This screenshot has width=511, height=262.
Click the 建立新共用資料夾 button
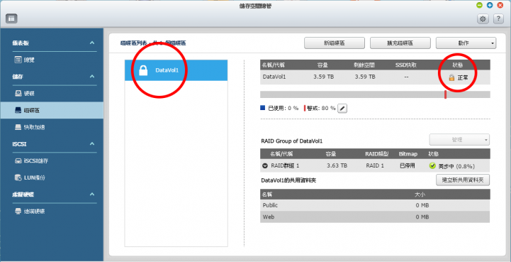click(463, 180)
